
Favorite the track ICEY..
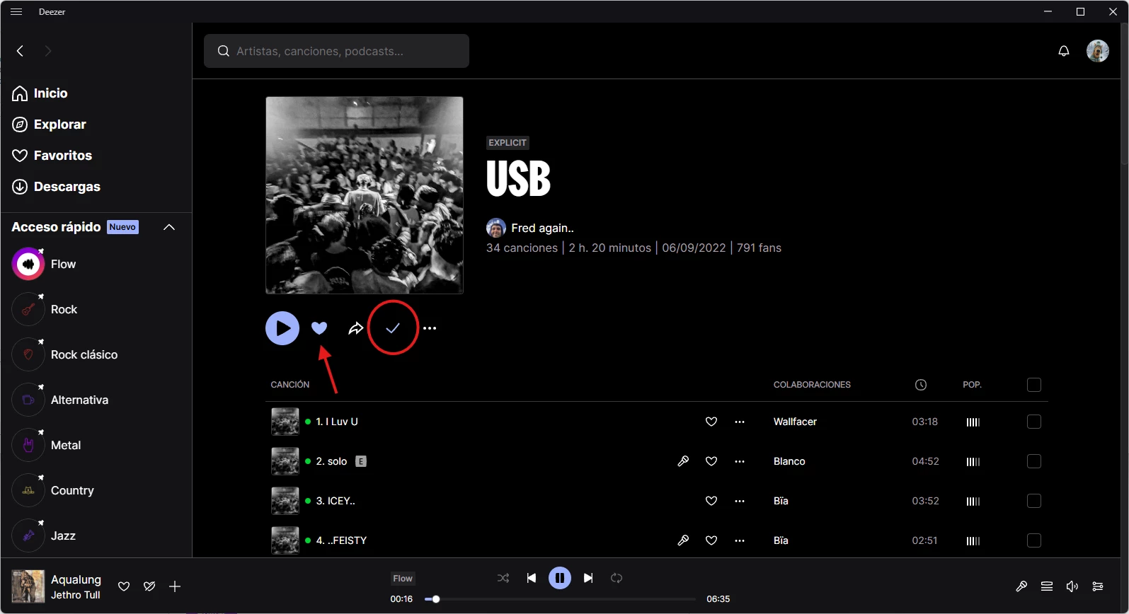coord(711,501)
